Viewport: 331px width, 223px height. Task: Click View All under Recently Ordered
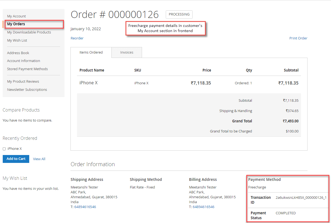[x=39, y=159]
